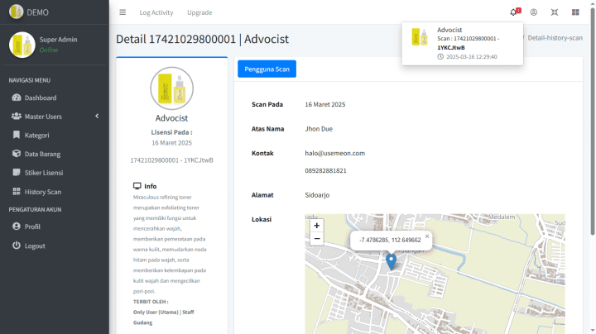Viewport: 596px width, 334px height.
Task: Toggle fullscreen with the expand arrows icon
Action: [555, 12]
